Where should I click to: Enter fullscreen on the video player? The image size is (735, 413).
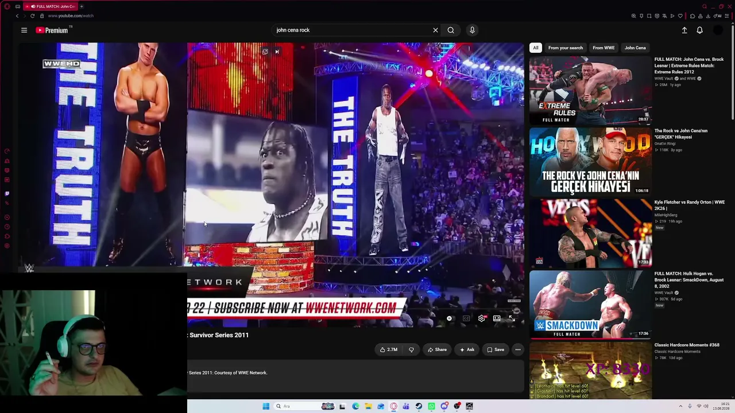tap(512, 318)
